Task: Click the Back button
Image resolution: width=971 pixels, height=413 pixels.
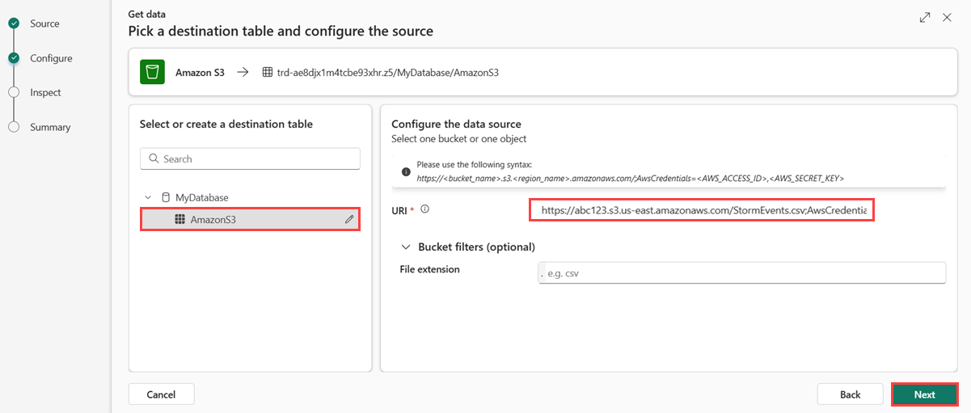Action: [x=850, y=394]
